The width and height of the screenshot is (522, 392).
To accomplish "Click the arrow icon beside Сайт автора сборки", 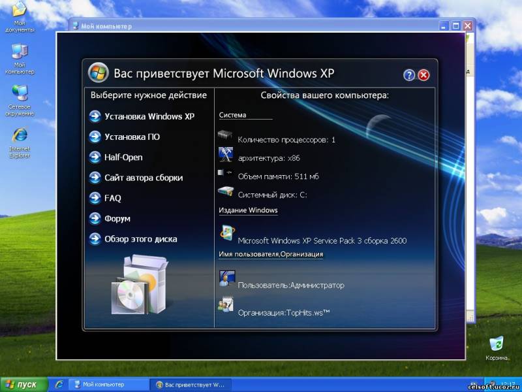I will [x=95, y=178].
